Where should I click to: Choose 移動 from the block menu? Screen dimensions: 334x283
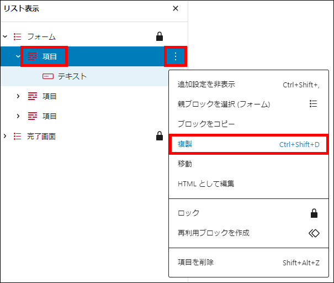click(248, 164)
